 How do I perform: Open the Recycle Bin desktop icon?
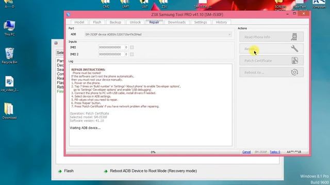pos(9,56)
